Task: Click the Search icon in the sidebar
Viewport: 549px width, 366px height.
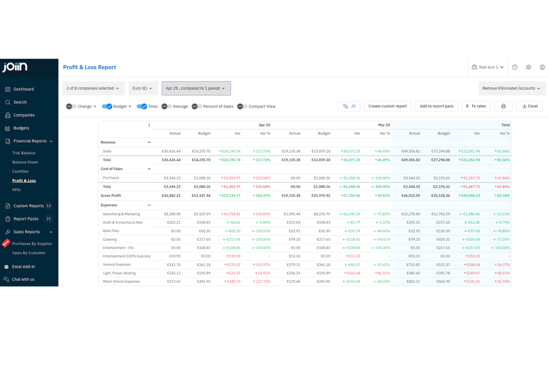Action: tap(19, 102)
